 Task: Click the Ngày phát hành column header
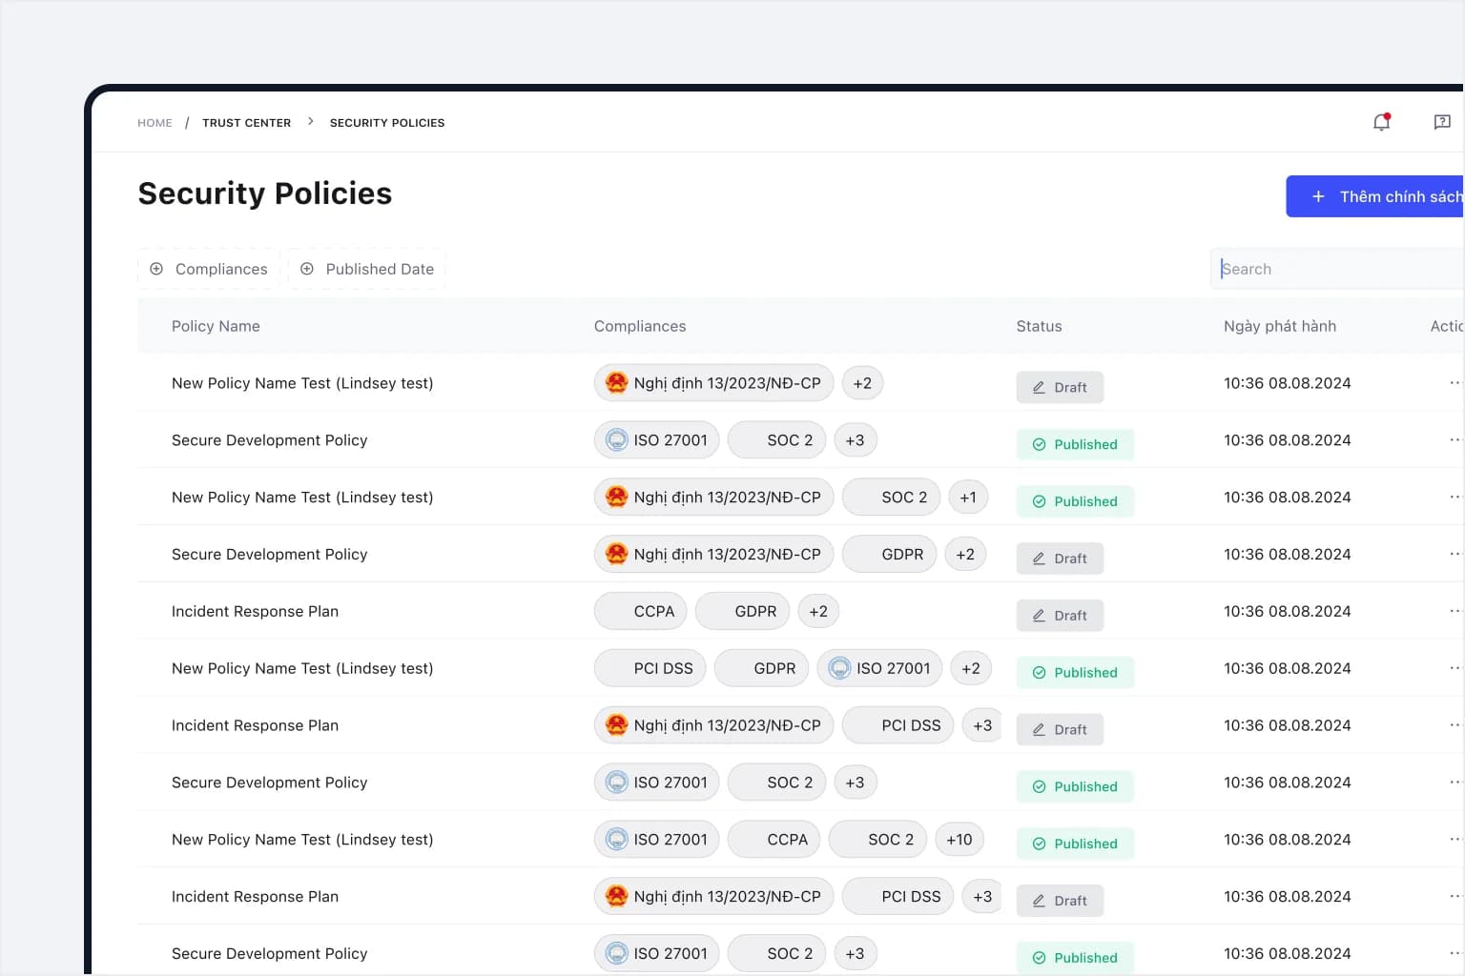click(1280, 326)
